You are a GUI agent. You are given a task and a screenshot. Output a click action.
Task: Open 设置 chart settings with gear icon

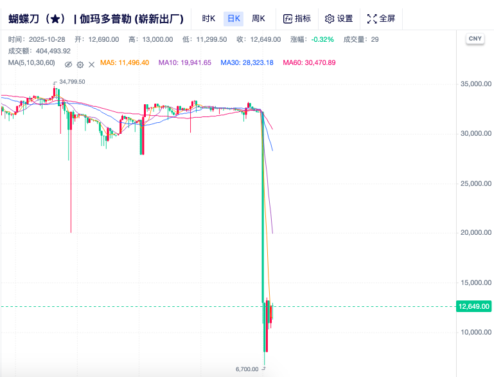[x=339, y=19]
